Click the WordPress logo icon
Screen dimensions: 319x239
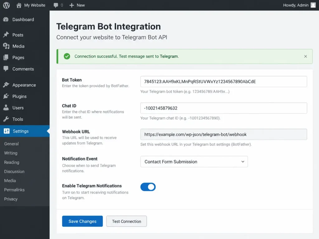6,5
